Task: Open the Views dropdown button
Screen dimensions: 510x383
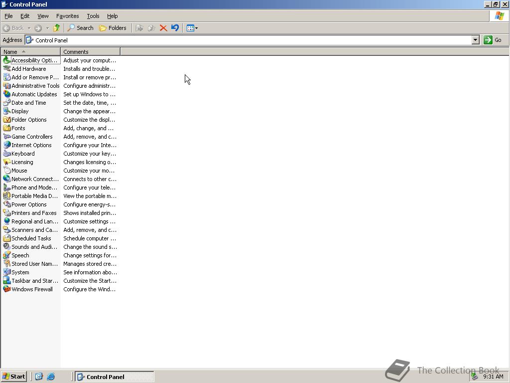Action: (x=192, y=28)
